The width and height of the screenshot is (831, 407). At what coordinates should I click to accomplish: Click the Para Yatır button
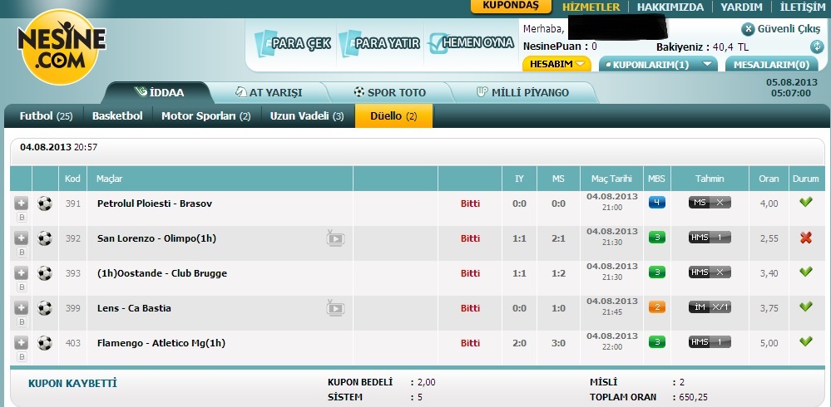click(x=379, y=43)
